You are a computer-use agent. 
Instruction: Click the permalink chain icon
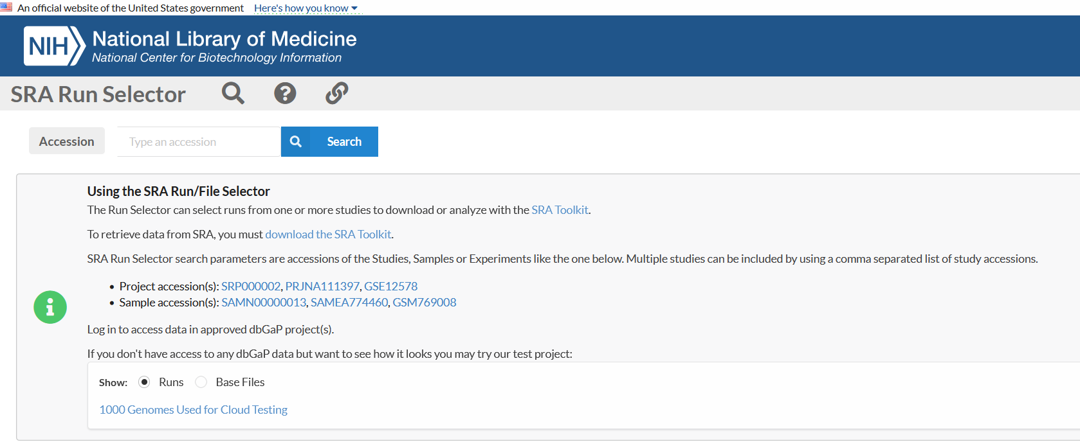[x=336, y=93]
